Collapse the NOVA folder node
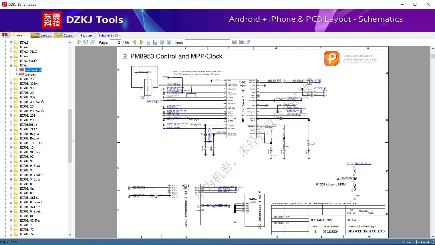This screenshot has height=245, width=435. click(x=11, y=65)
